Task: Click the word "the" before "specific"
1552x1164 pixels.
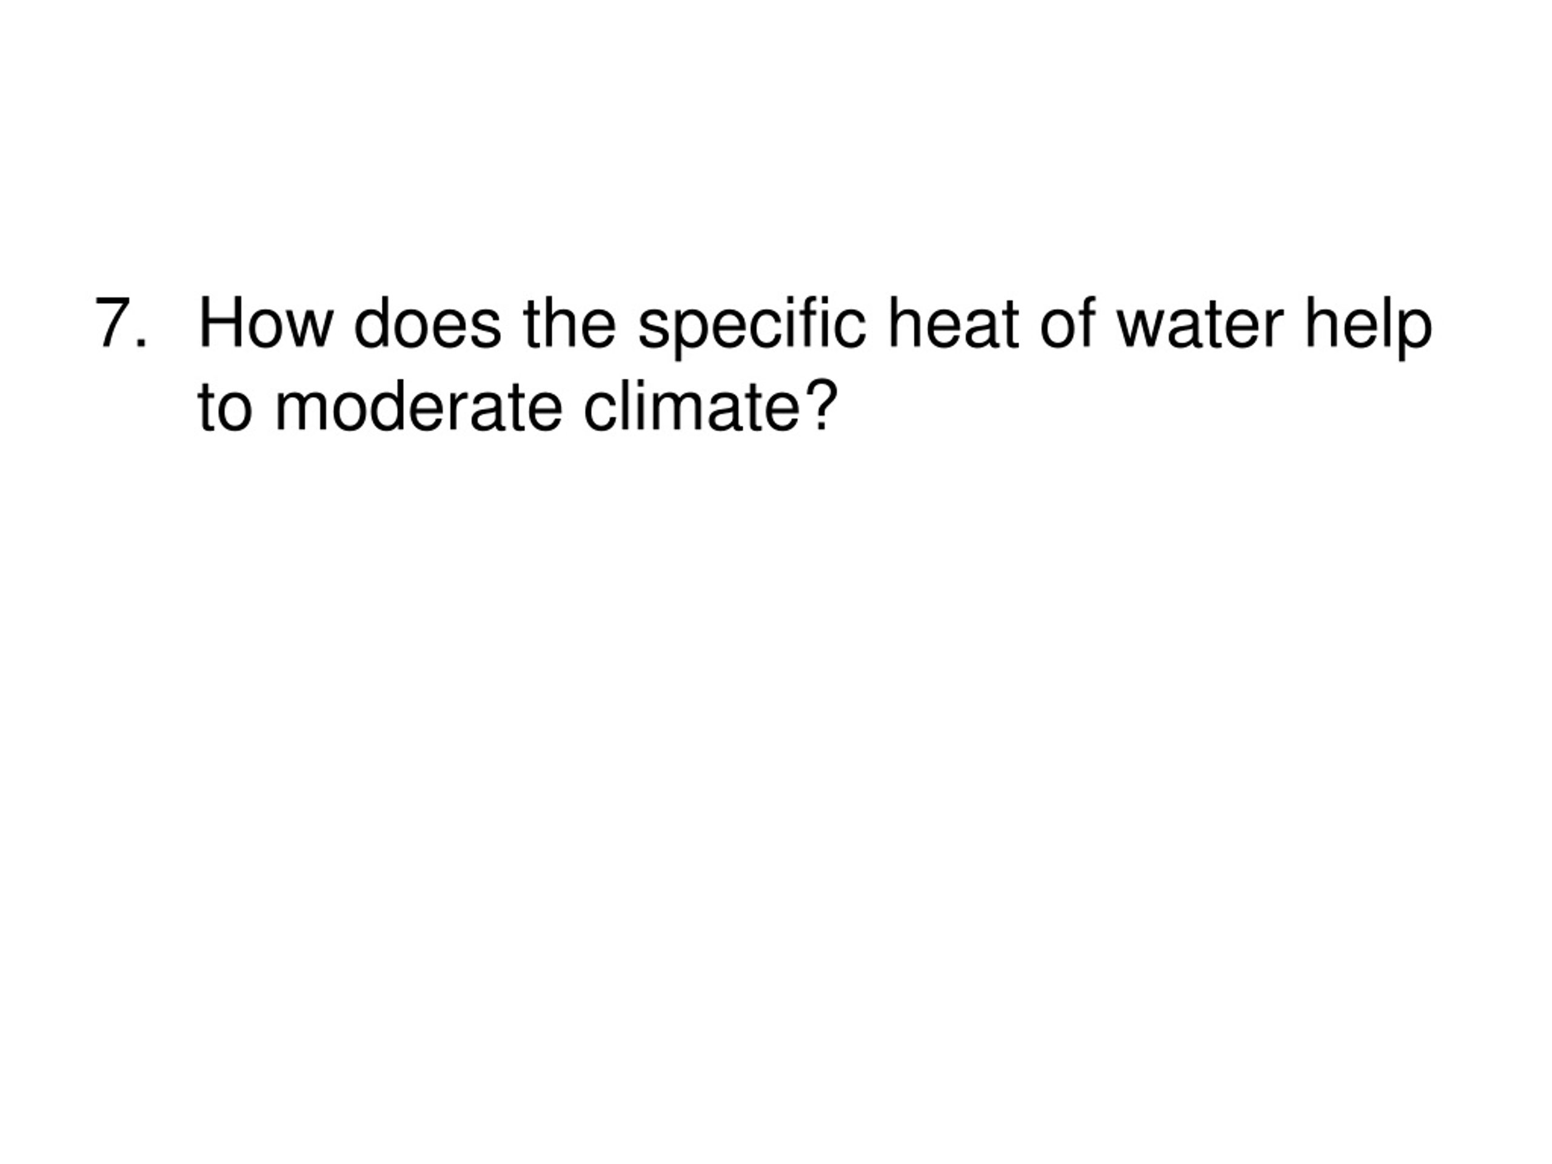Action: click(x=570, y=323)
